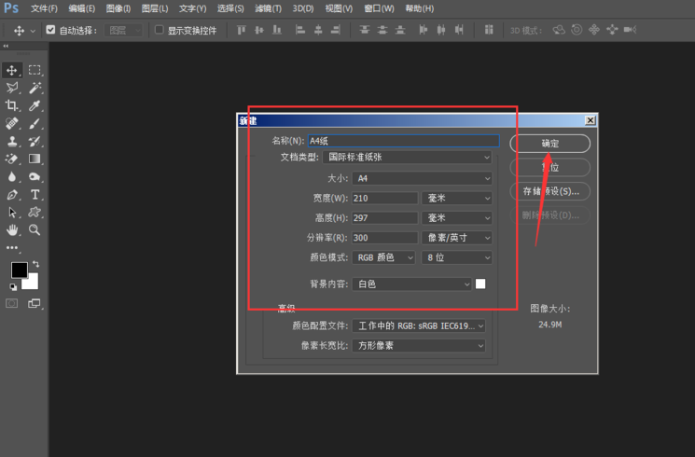Select the Crop tool
This screenshot has height=457, width=695.
12,105
